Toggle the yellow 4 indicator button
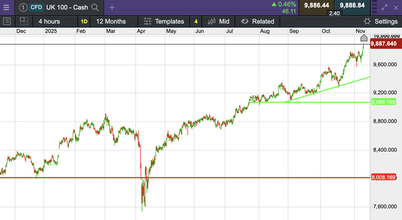The width and height of the screenshot is (402, 220). 196,21
